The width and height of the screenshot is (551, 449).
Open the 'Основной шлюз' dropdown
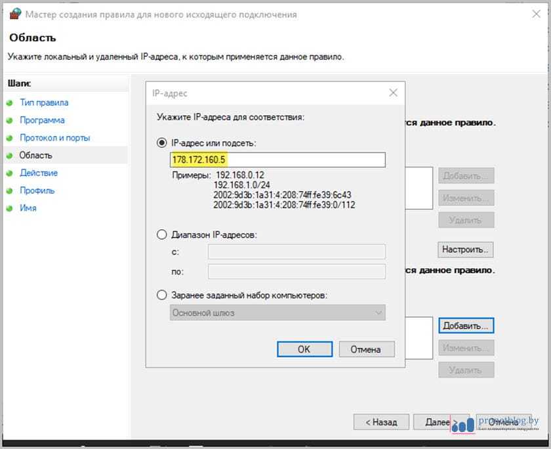(x=277, y=313)
